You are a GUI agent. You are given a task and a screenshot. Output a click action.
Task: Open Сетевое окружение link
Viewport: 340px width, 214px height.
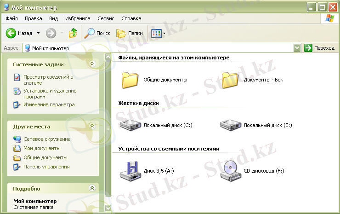point(47,139)
